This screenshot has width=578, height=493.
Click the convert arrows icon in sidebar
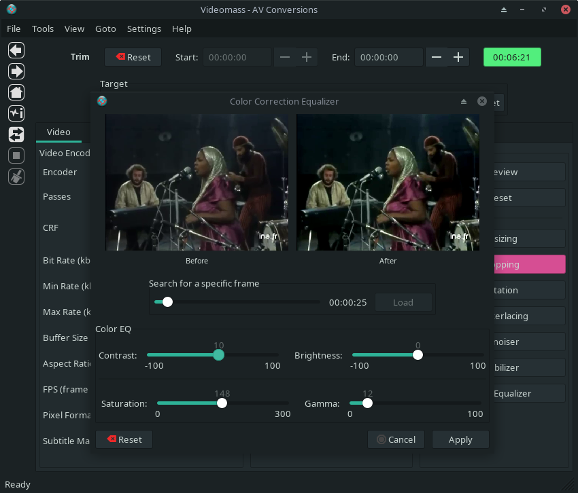16,134
